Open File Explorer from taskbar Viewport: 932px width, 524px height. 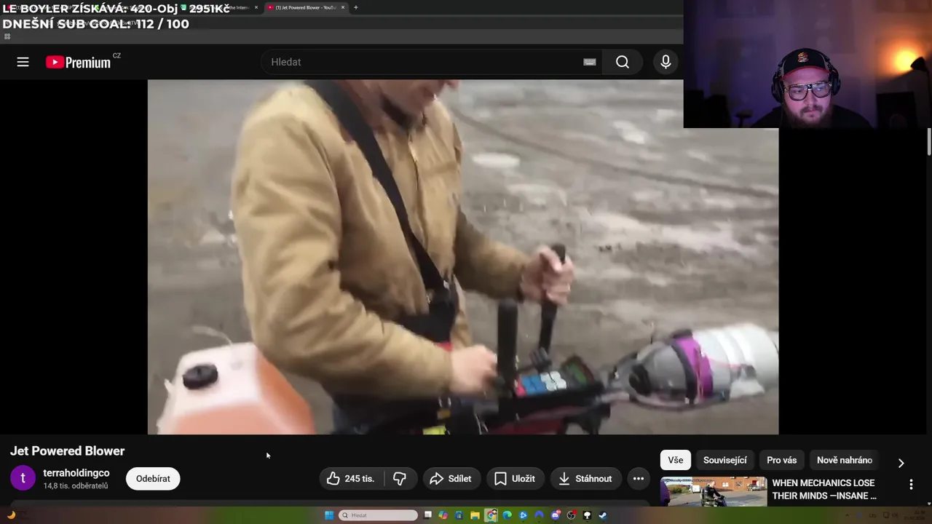475,515
